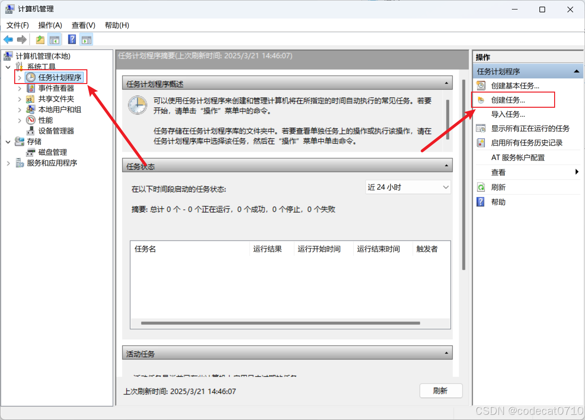Image resolution: width=585 pixels, height=420 pixels.
Task: Collapse the 任务计划程序 actions group
Action: 576,71
